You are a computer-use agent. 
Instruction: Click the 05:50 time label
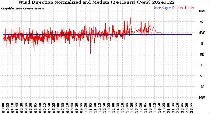pos(49,108)
